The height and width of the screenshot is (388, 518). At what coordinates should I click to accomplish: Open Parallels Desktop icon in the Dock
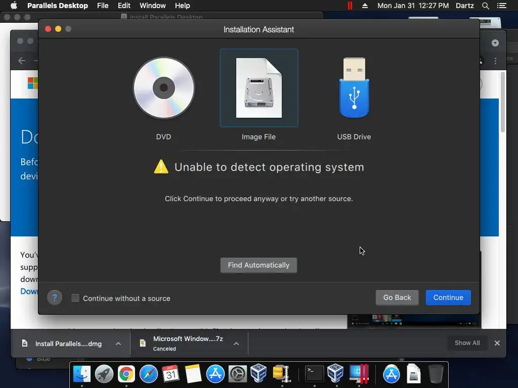(x=359, y=374)
